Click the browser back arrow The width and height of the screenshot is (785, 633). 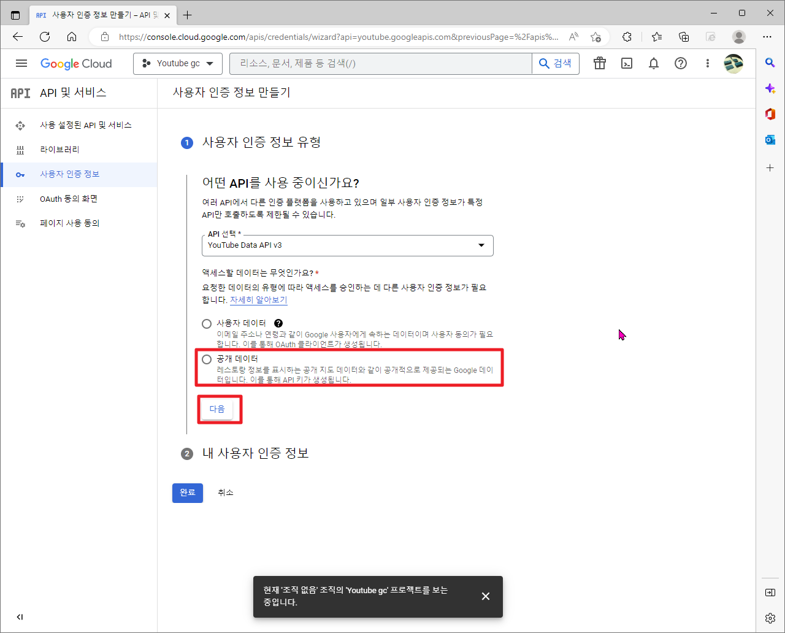point(18,37)
